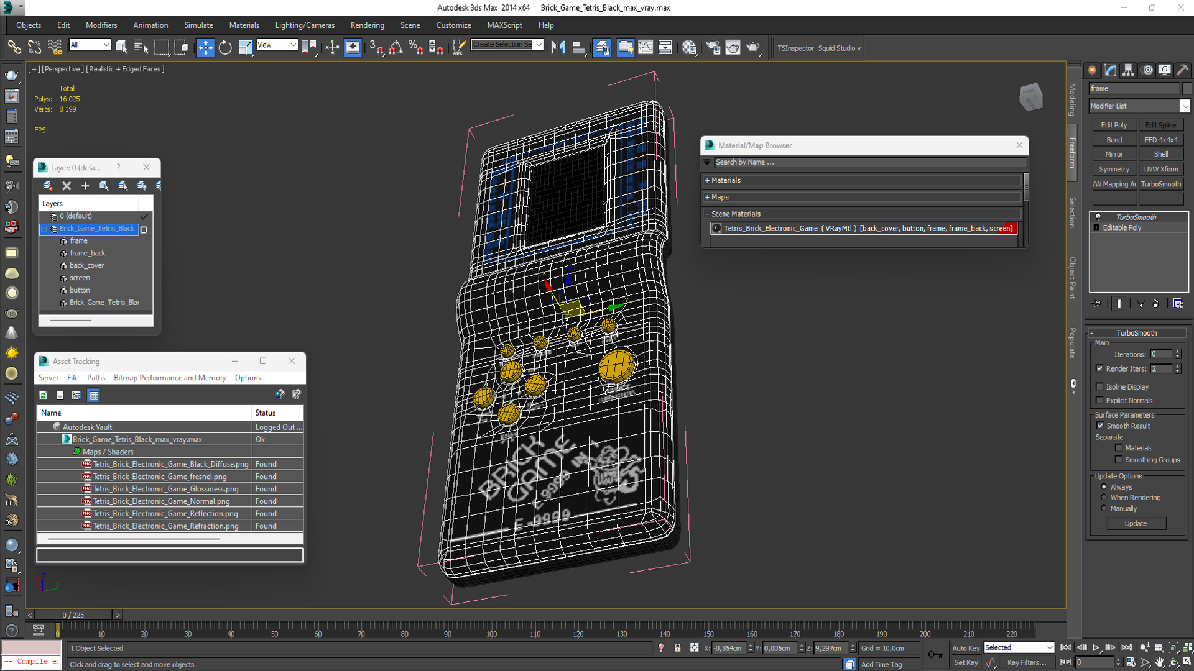The width and height of the screenshot is (1194, 671).
Task: Toggle the TurboSmooth modifier lightbulb
Action: pos(1098,217)
